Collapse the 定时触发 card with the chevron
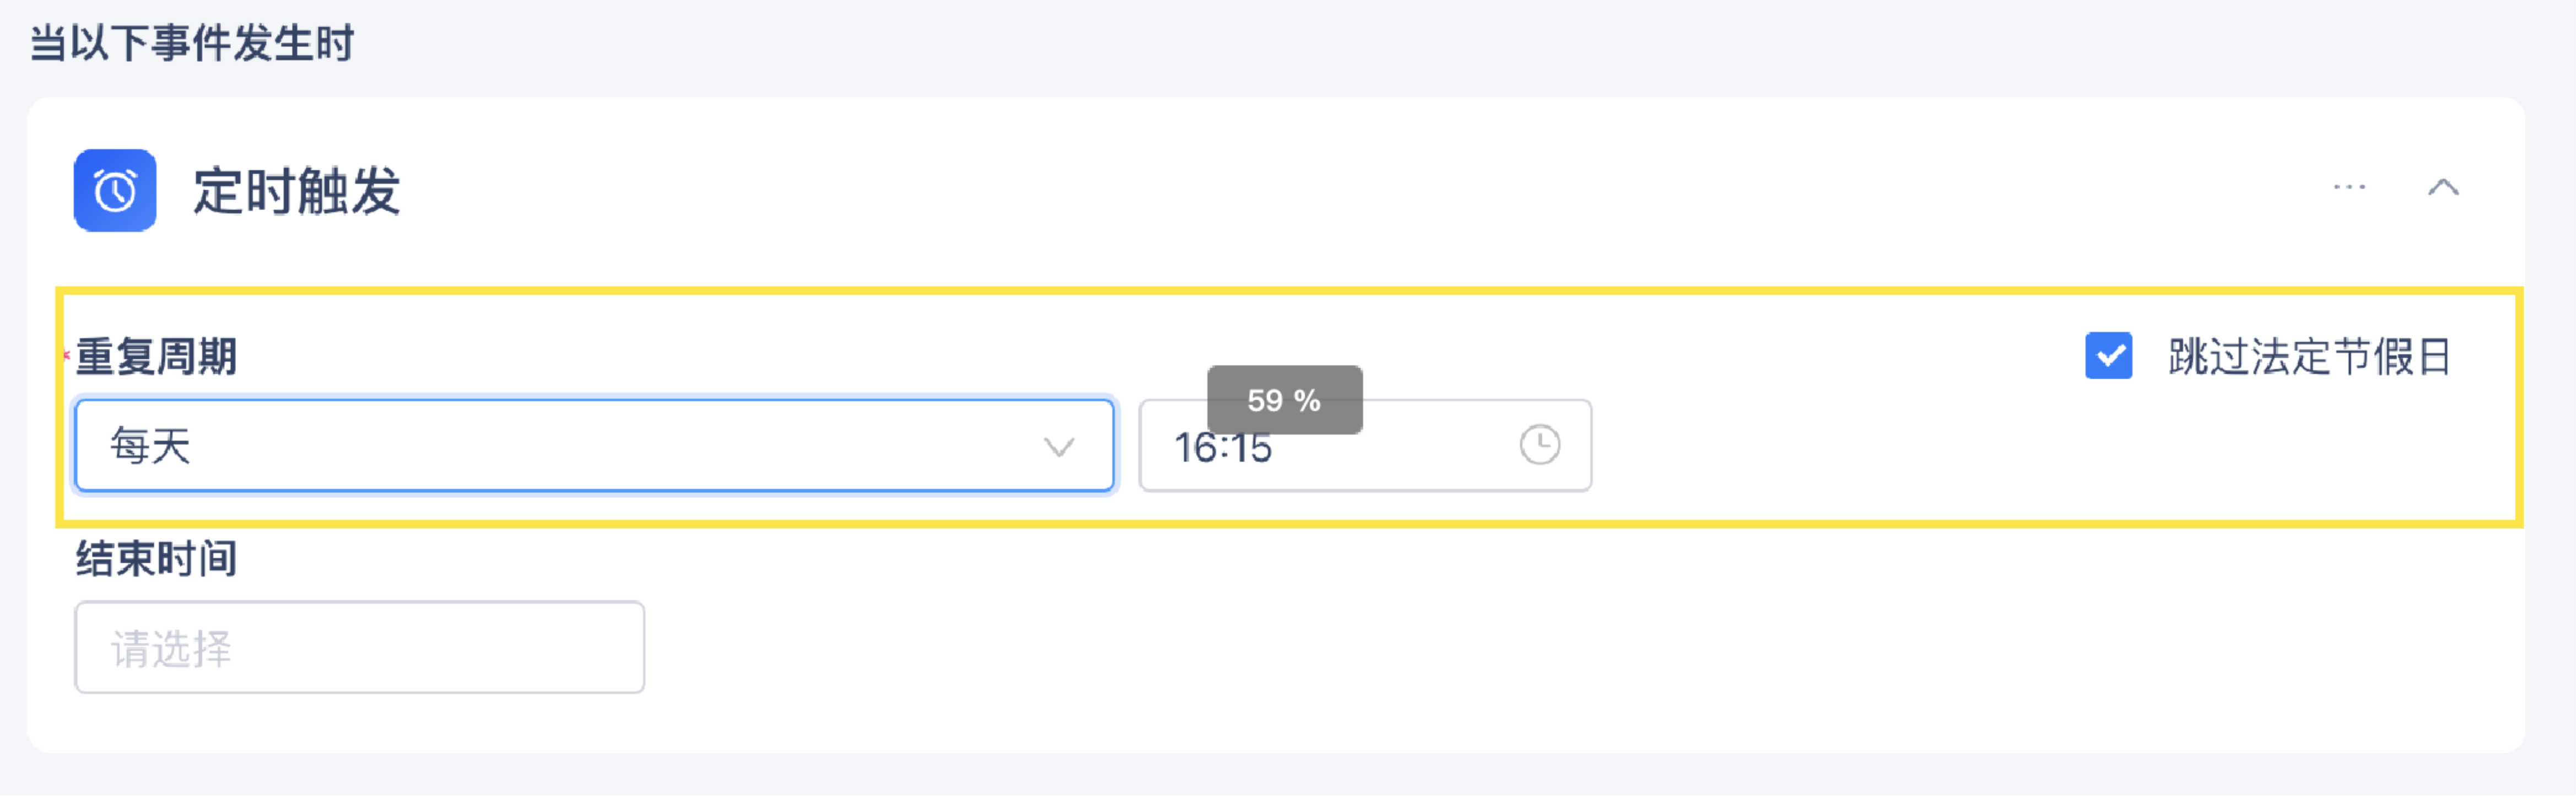The width and height of the screenshot is (2576, 796). [2443, 187]
